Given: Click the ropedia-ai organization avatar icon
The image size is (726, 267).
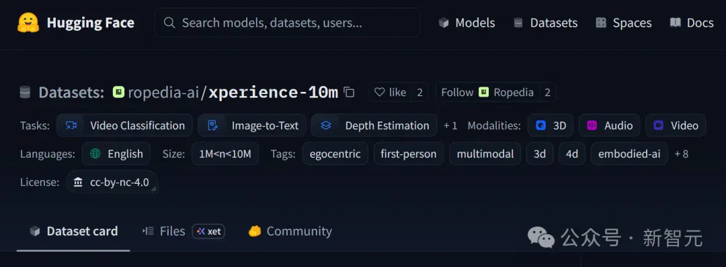Looking at the screenshot, I should coord(119,92).
